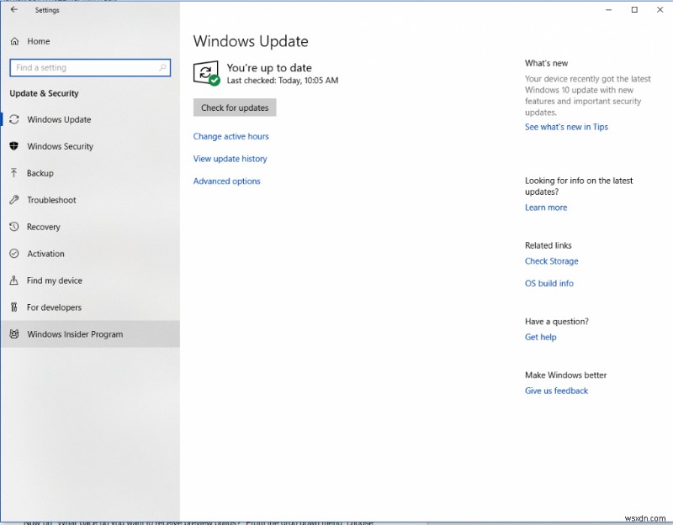Select Windows Update in the sidebar
Image resolution: width=673 pixels, height=525 pixels.
click(59, 119)
